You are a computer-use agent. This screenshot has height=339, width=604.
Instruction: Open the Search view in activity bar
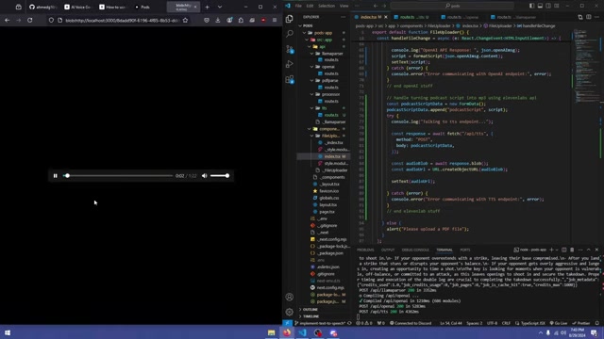click(x=290, y=34)
